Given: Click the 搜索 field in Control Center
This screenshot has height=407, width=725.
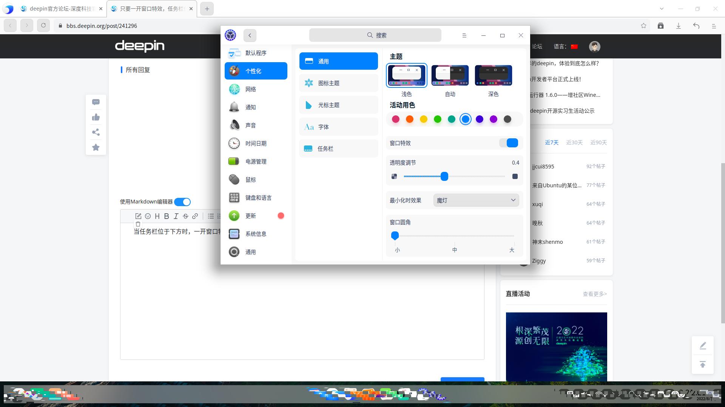Looking at the screenshot, I should coord(375,35).
